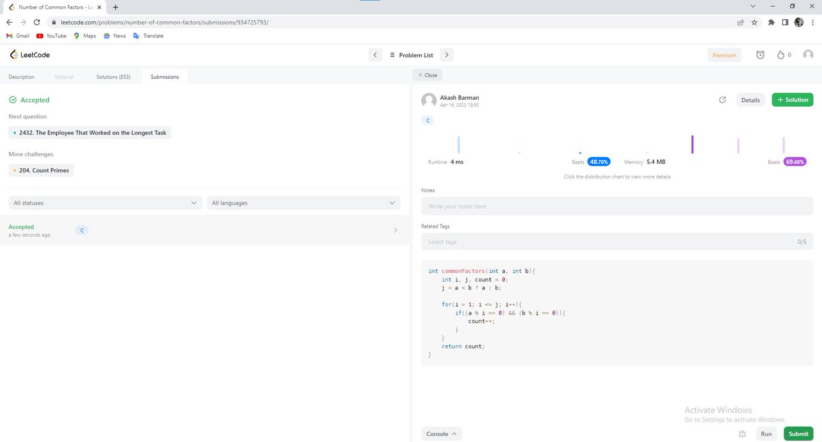
Task: Click the Write your notes field
Action: point(617,206)
